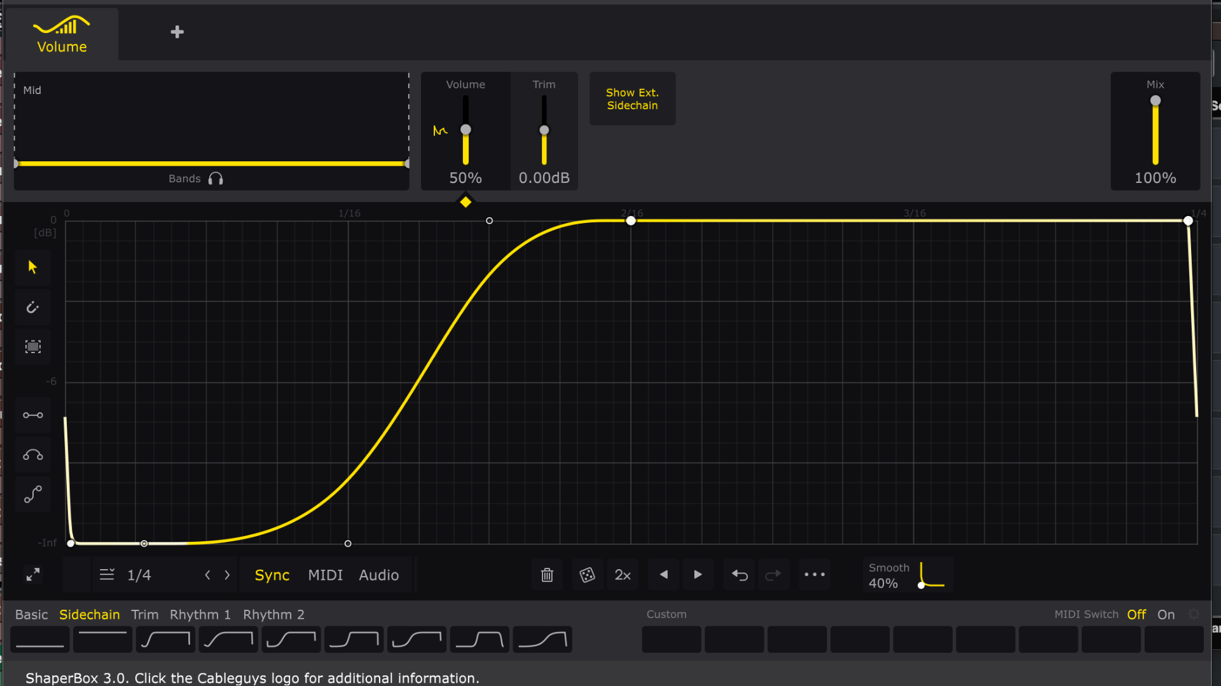
Task: Select the pen draw tool
Action: coord(32,307)
